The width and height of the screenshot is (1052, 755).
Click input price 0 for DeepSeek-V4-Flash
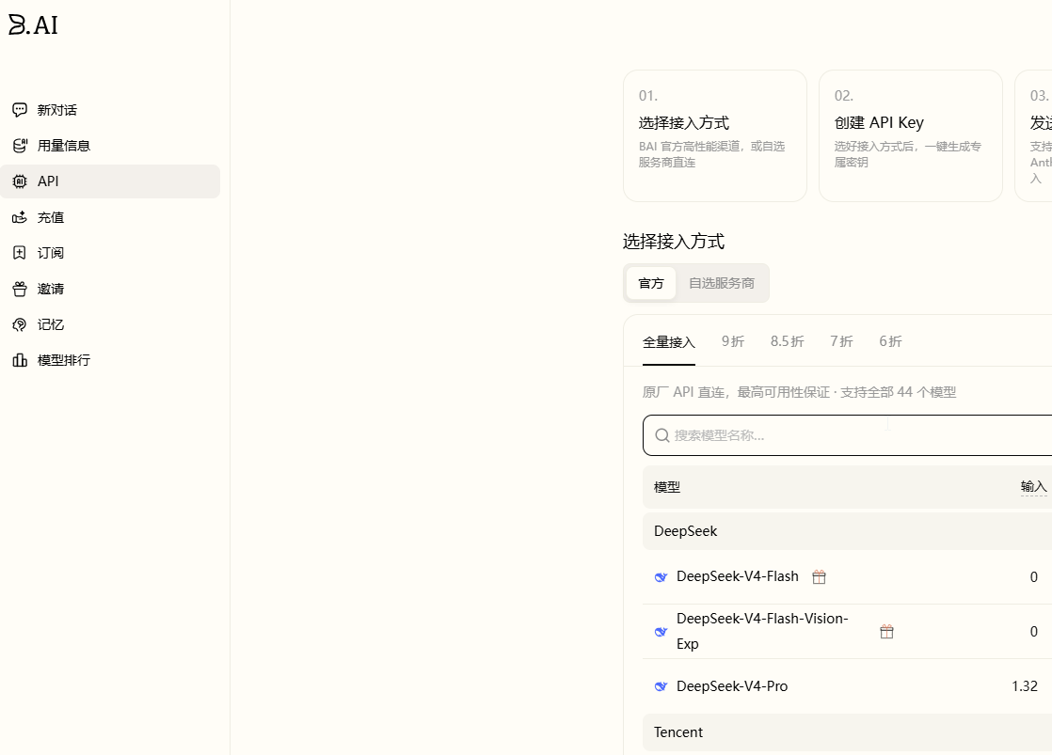click(x=1034, y=576)
